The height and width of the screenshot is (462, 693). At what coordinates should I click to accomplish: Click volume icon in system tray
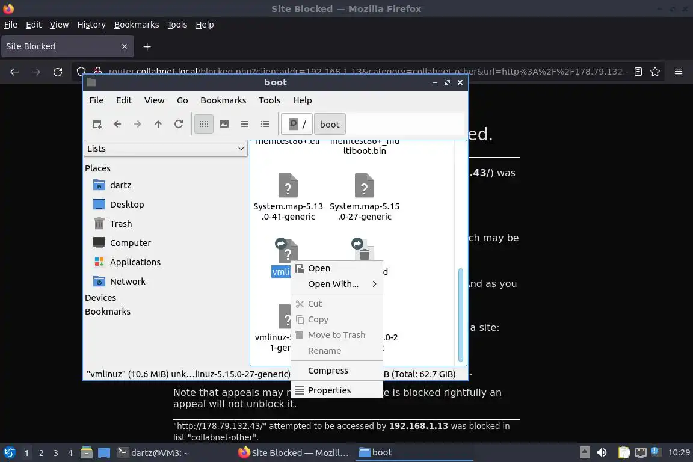click(602, 453)
